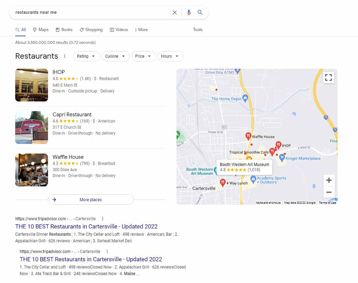Expand the More search categories menu

(x=141, y=30)
